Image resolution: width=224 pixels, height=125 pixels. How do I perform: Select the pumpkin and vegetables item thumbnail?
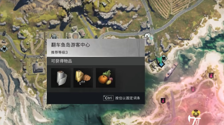[x=106, y=78]
